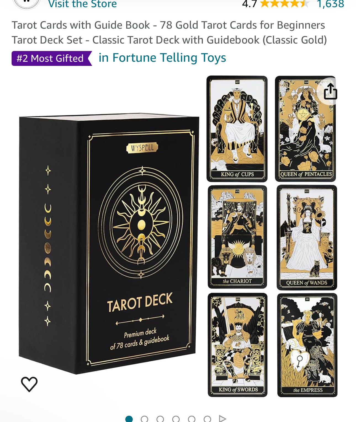The height and width of the screenshot is (422, 356).
Task: Jump to third image carousel dot
Action: pos(160,419)
